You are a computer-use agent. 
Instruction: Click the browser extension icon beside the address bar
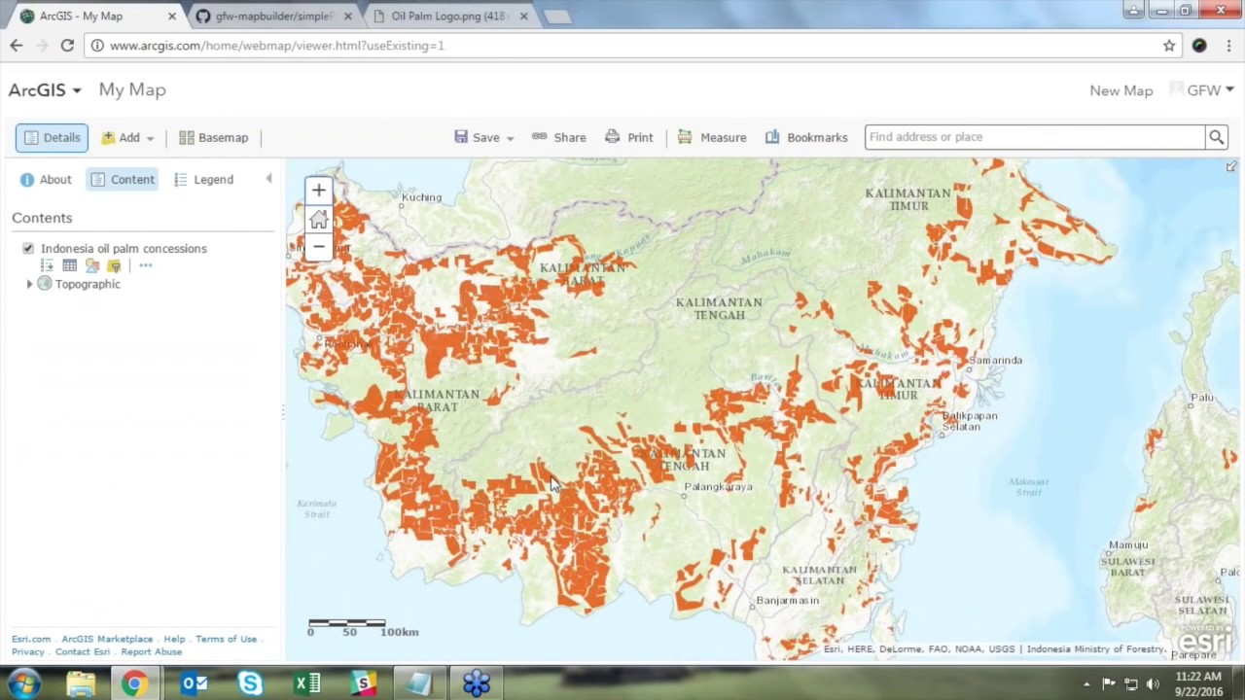[x=1199, y=46]
